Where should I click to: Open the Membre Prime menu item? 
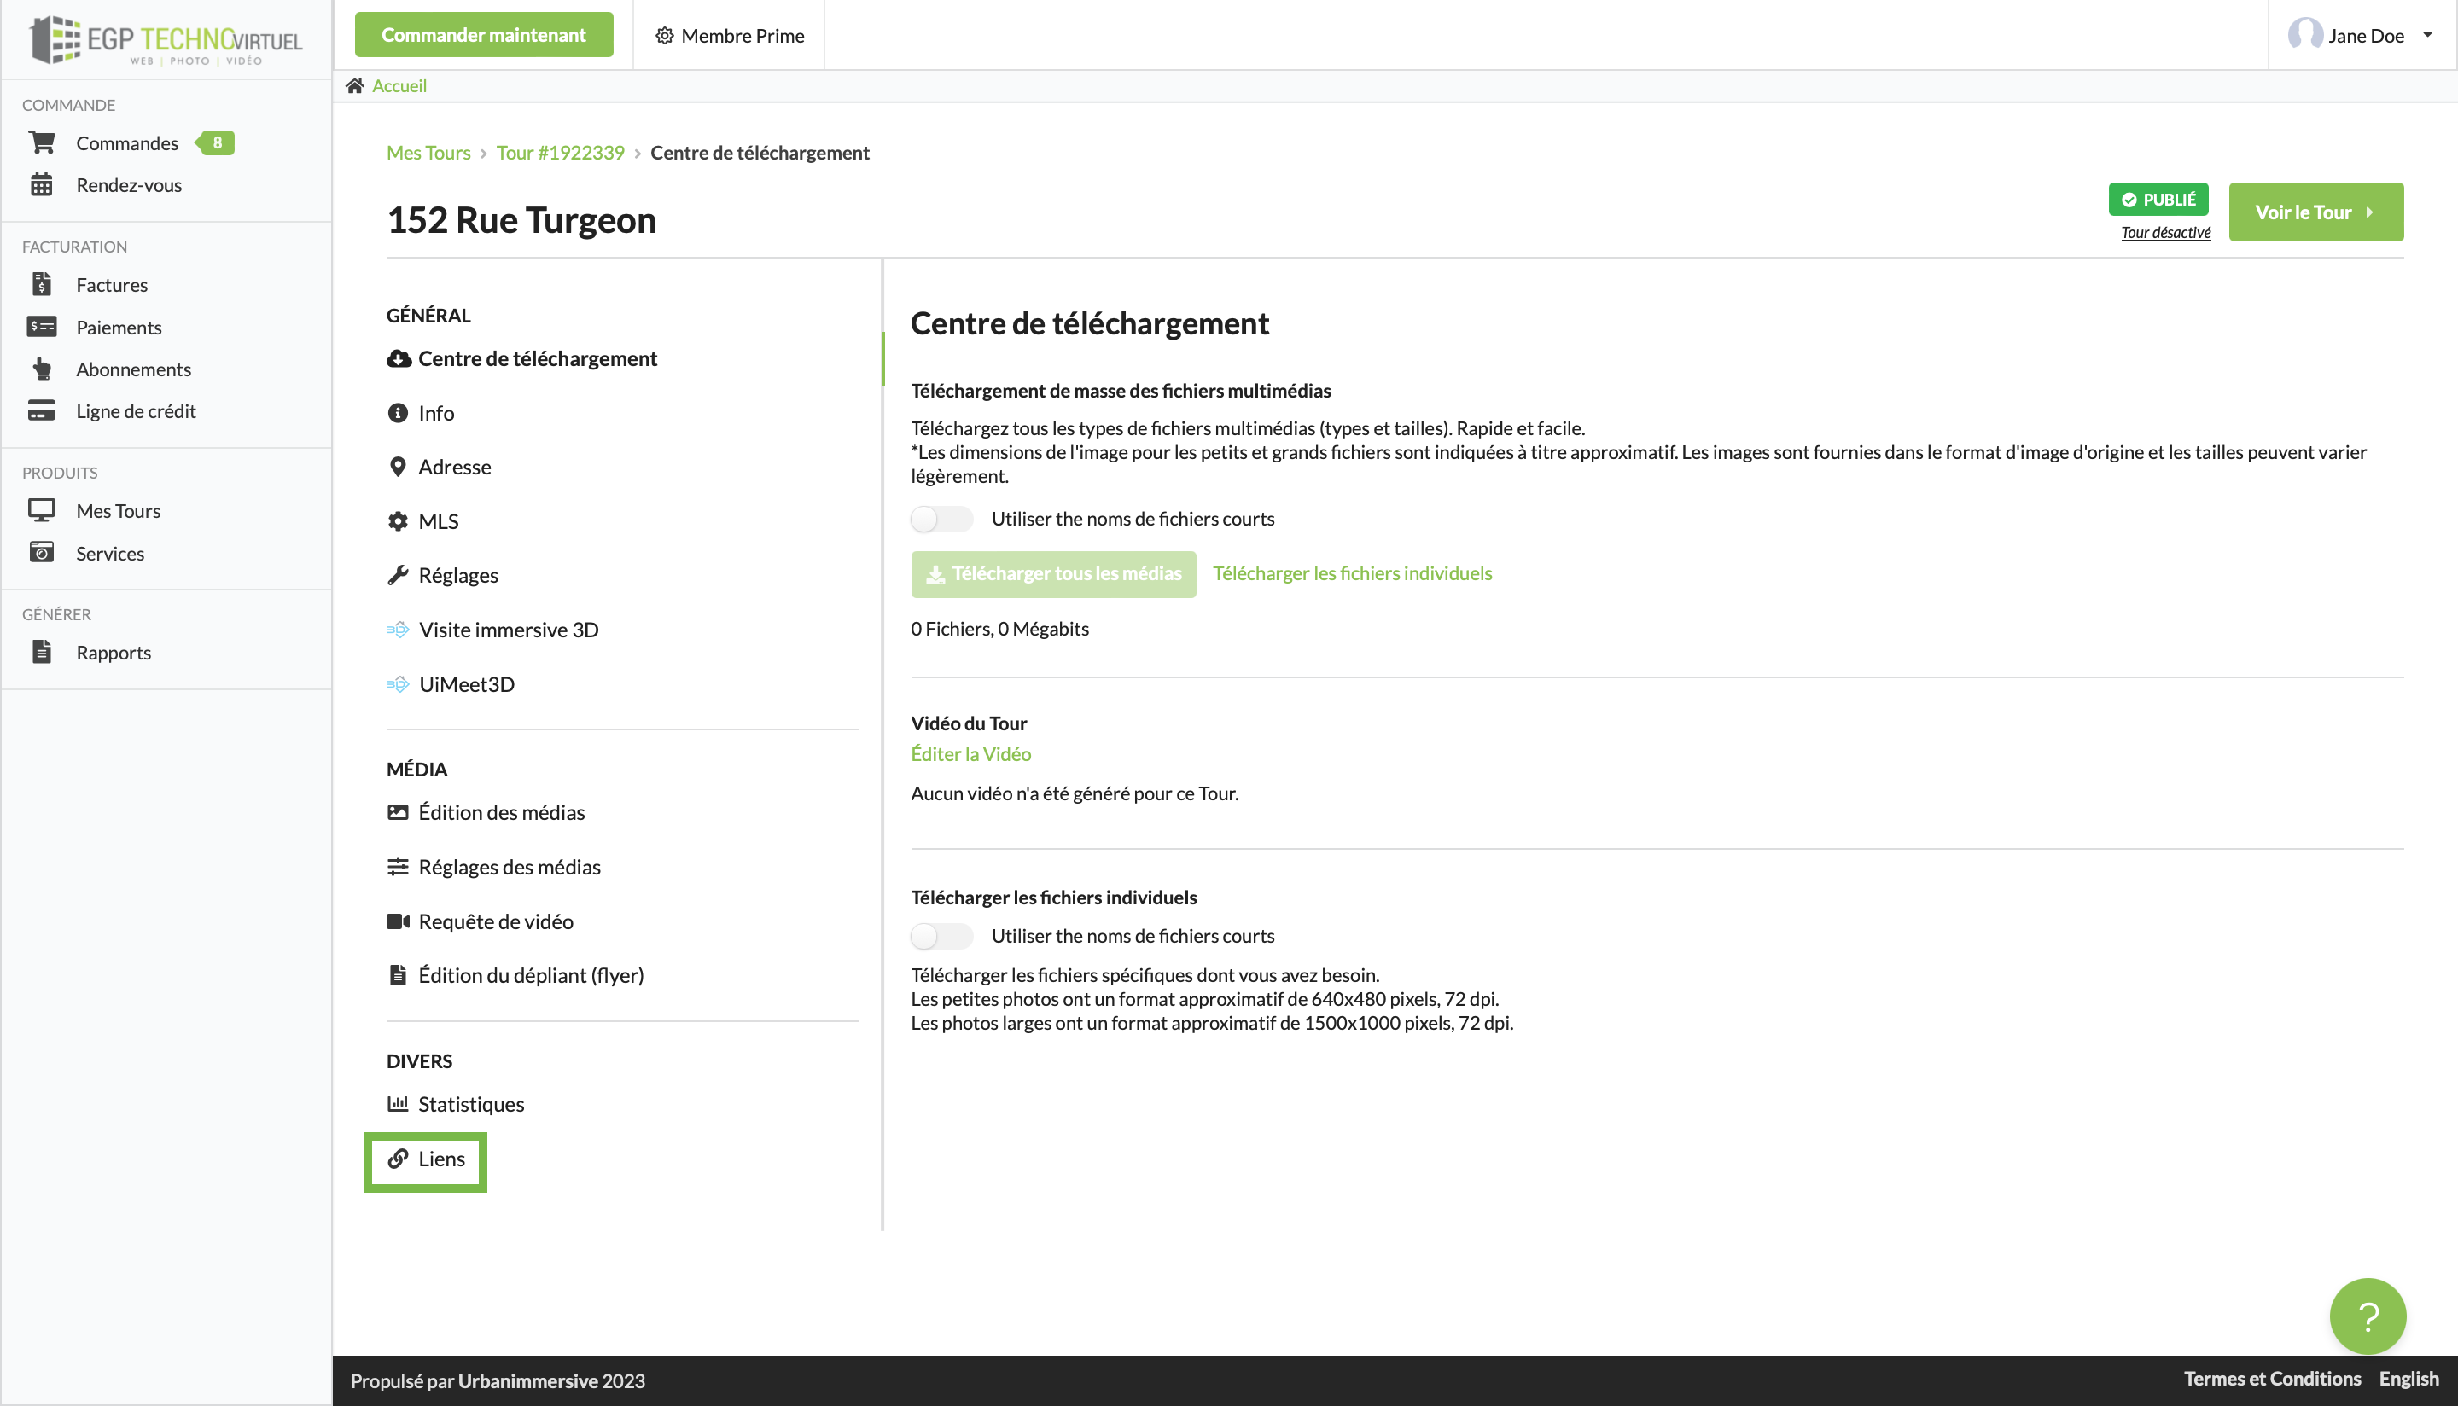[x=729, y=35]
